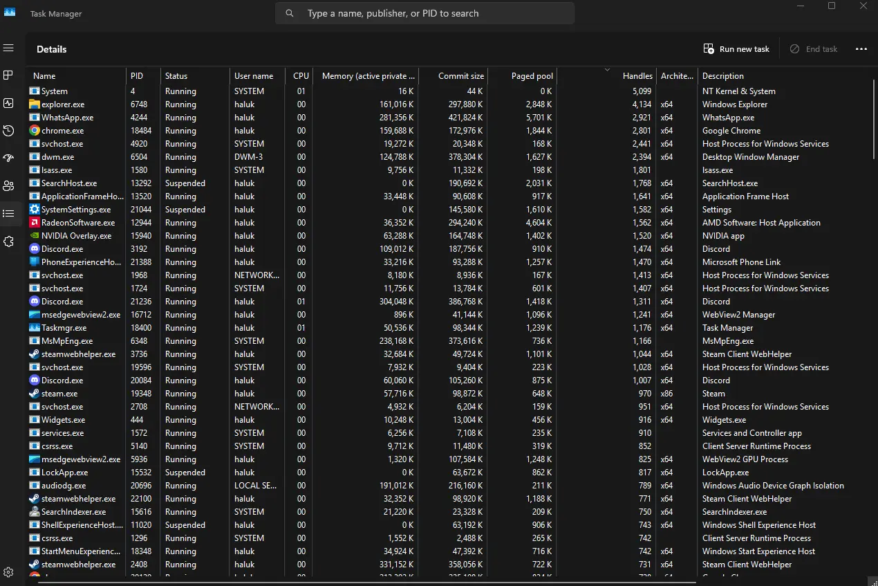
Task: Click the NVIDIA Overlay.exe green icon
Action: click(35, 236)
